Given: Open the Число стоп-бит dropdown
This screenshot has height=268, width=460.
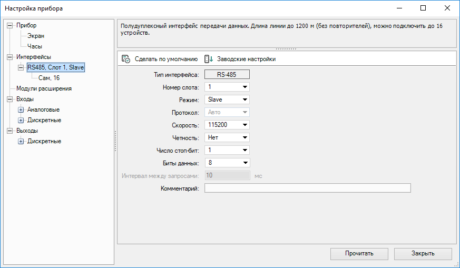Looking at the screenshot, I should (x=245, y=150).
